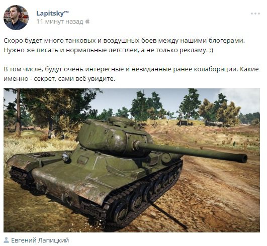This screenshot has height=246, width=267.
Task: Click the tank's front headlight in photo
Action: (x=65, y=157)
